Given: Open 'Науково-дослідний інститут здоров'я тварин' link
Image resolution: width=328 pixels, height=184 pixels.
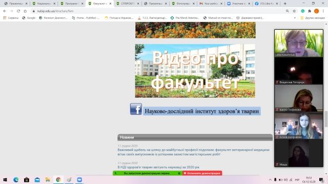Looking at the screenshot, I should tap(202, 111).
